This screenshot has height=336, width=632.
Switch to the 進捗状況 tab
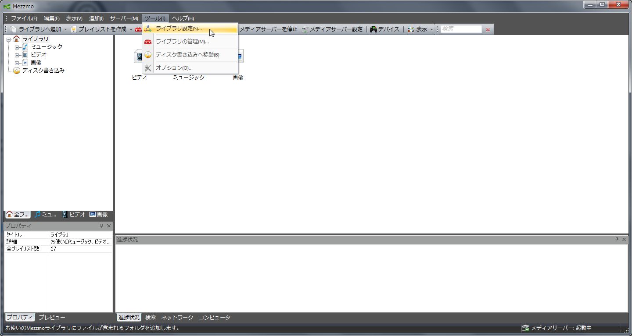click(129, 317)
